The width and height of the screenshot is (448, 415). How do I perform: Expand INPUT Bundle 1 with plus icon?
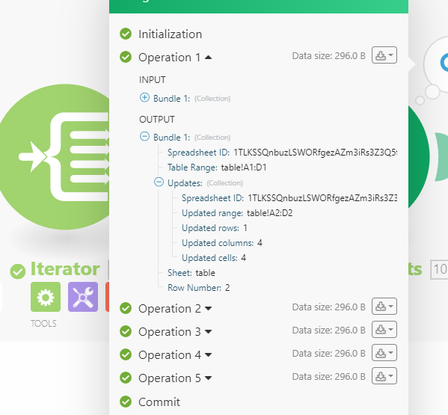144,97
